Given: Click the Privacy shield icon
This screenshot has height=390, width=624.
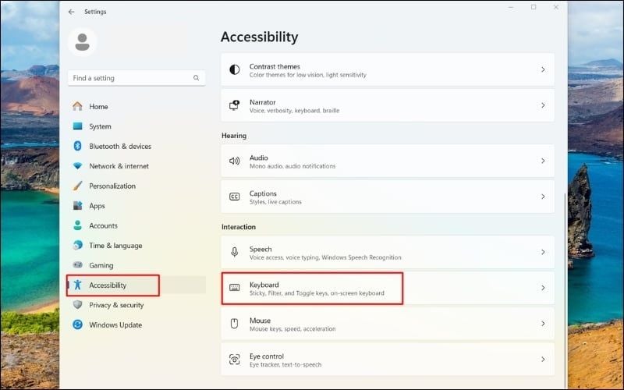Looking at the screenshot, I should [x=77, y=305].
